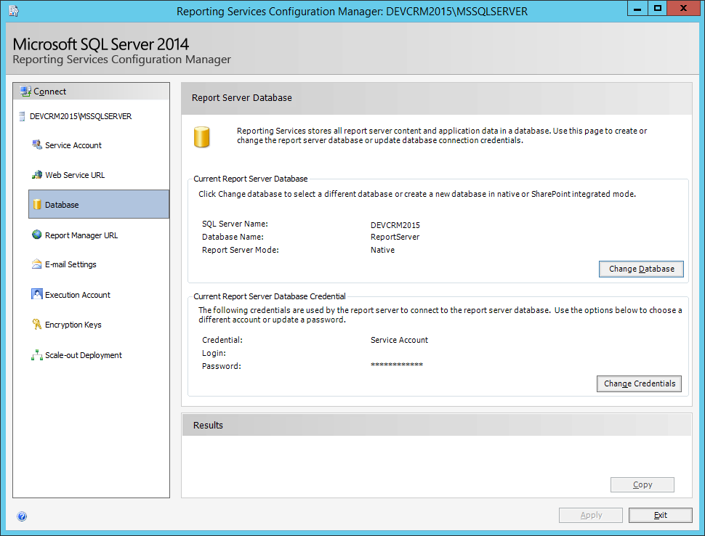The height and width of the screenshot is (536, 705).
Task: Click the Scale-out Deployment network icon
Action: coord(37,355)
